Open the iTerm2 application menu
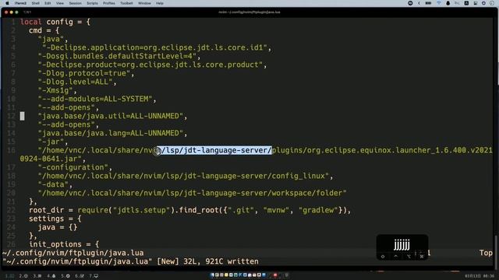 coord(20,3)
